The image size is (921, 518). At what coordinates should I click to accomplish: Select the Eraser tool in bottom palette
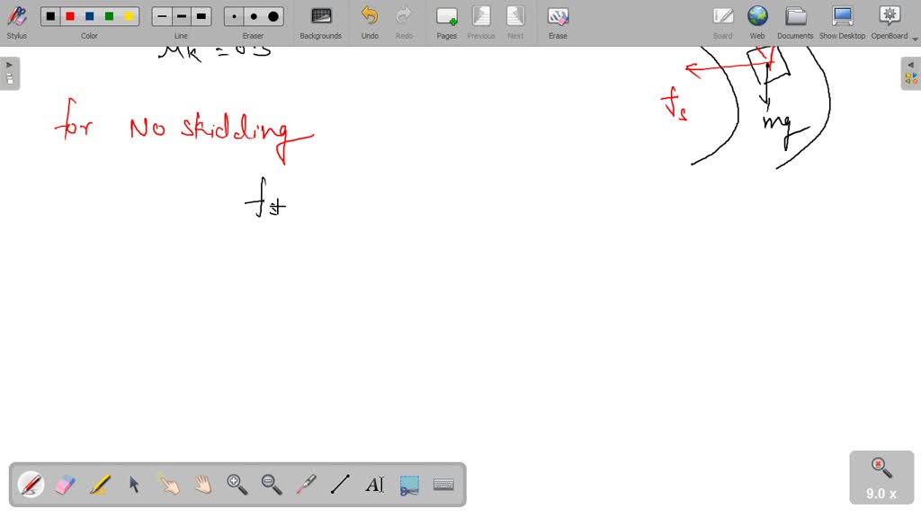65,485
